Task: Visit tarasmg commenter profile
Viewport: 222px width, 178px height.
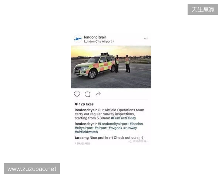Action: point(81,138)
